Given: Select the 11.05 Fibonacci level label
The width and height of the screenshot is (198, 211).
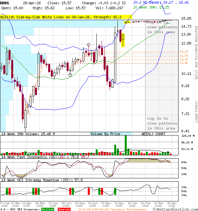Looking at the screenshot, I should coord(184,63).
